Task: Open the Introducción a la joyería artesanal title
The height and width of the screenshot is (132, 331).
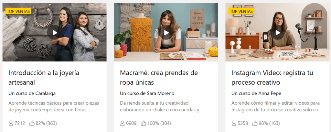Action: (x=44, y=78)
